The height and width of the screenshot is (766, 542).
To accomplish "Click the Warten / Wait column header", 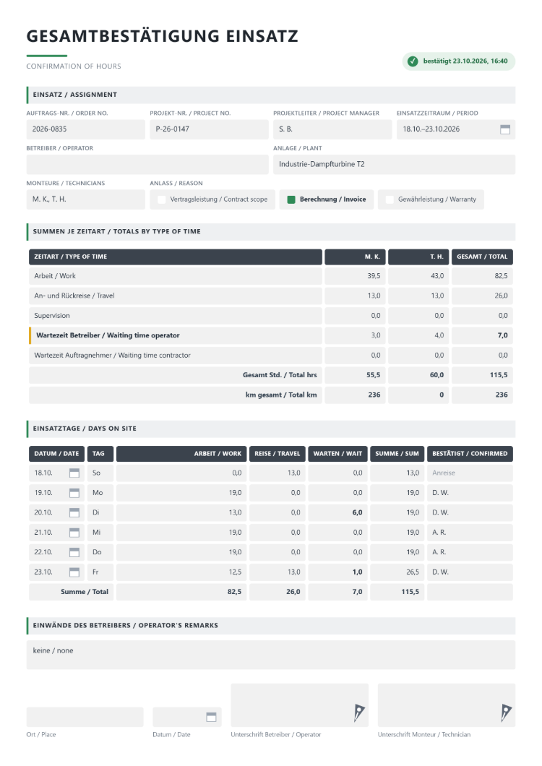I will (x=337, y=454).
